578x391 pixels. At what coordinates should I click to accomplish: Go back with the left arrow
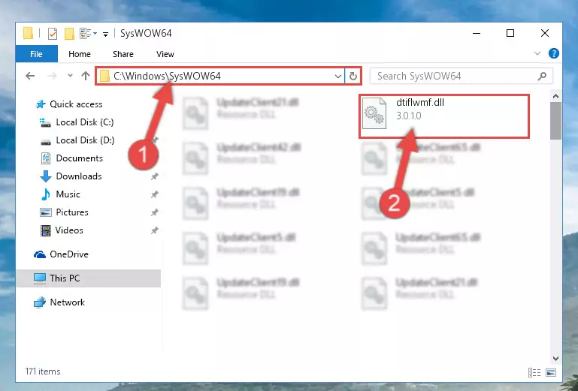tap(30, 76)
